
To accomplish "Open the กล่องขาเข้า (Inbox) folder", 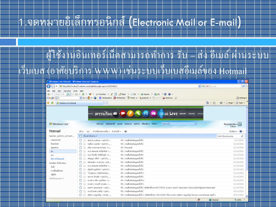I will (56, 140).
